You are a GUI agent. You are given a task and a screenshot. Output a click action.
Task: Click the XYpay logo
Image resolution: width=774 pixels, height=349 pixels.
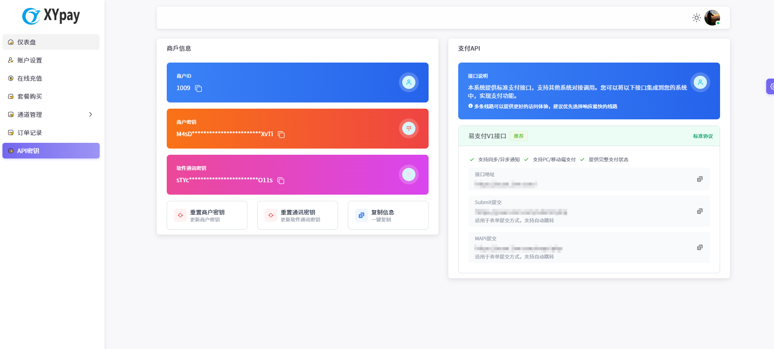(x=51, y=16)
